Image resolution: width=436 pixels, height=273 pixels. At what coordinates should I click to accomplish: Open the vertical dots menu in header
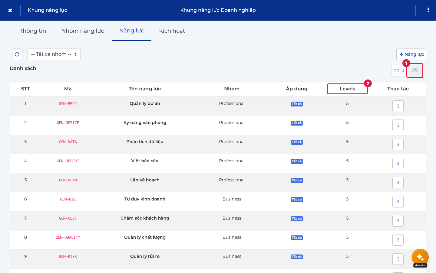(x=428, y=10)
